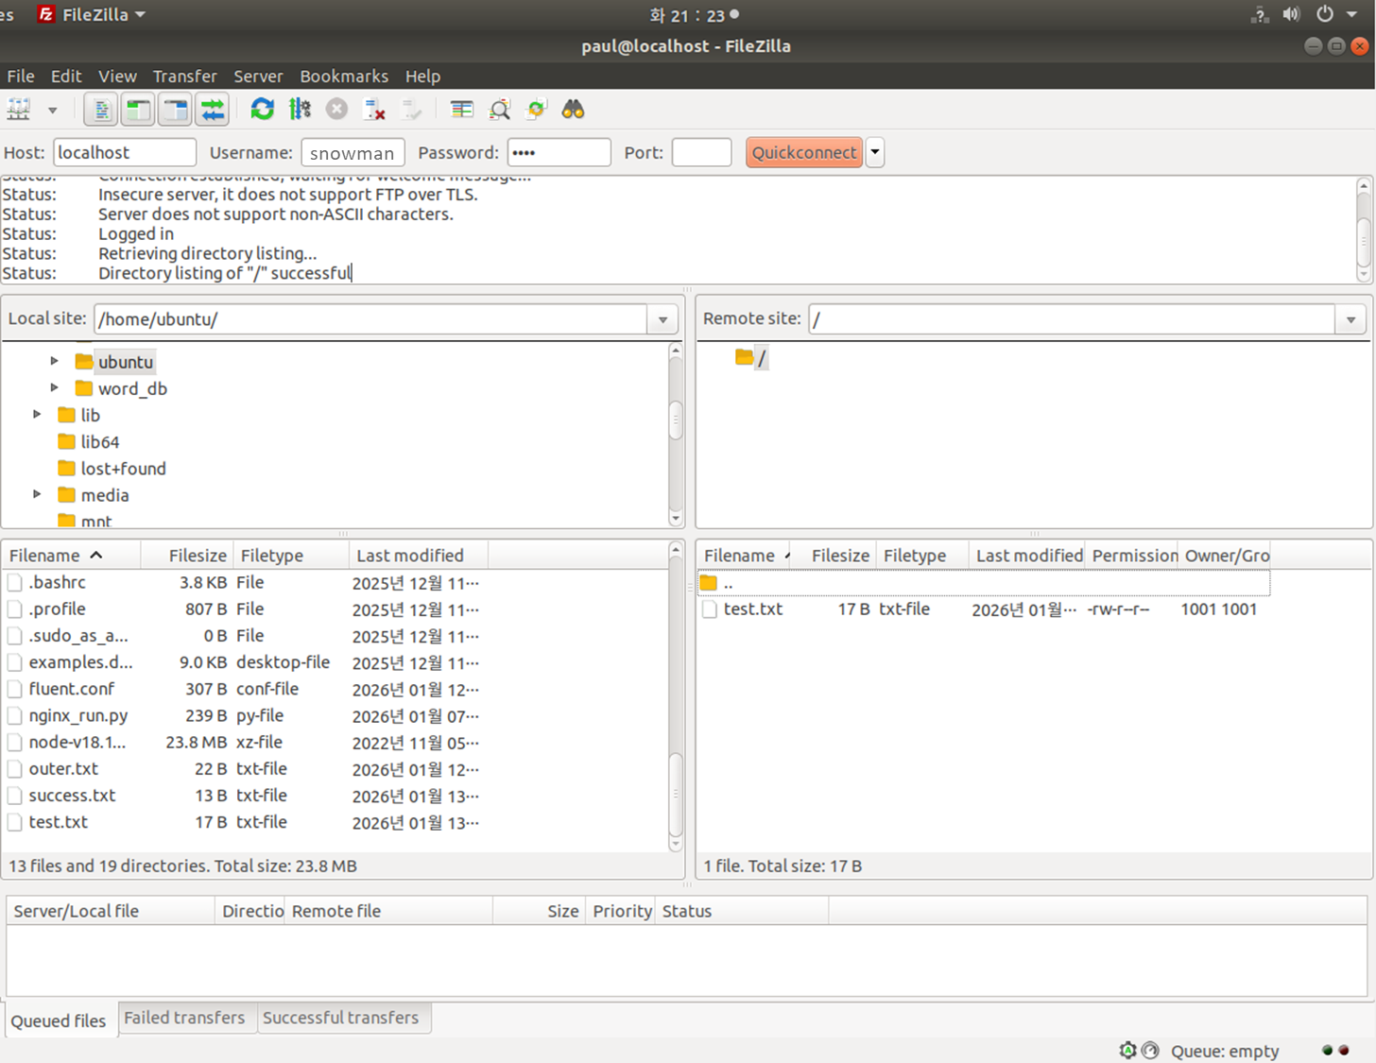Open the Quickconnect history dropdown arrow
This screenshot has height=1063, width=1376.
[875, 152]
